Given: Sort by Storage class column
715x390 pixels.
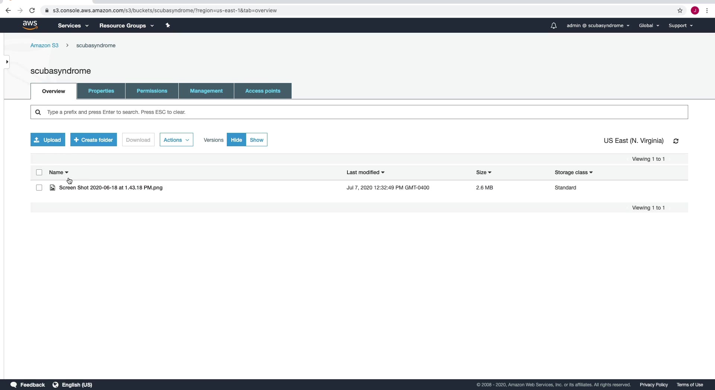Looking at the screenshot, I should coord(573,172).
